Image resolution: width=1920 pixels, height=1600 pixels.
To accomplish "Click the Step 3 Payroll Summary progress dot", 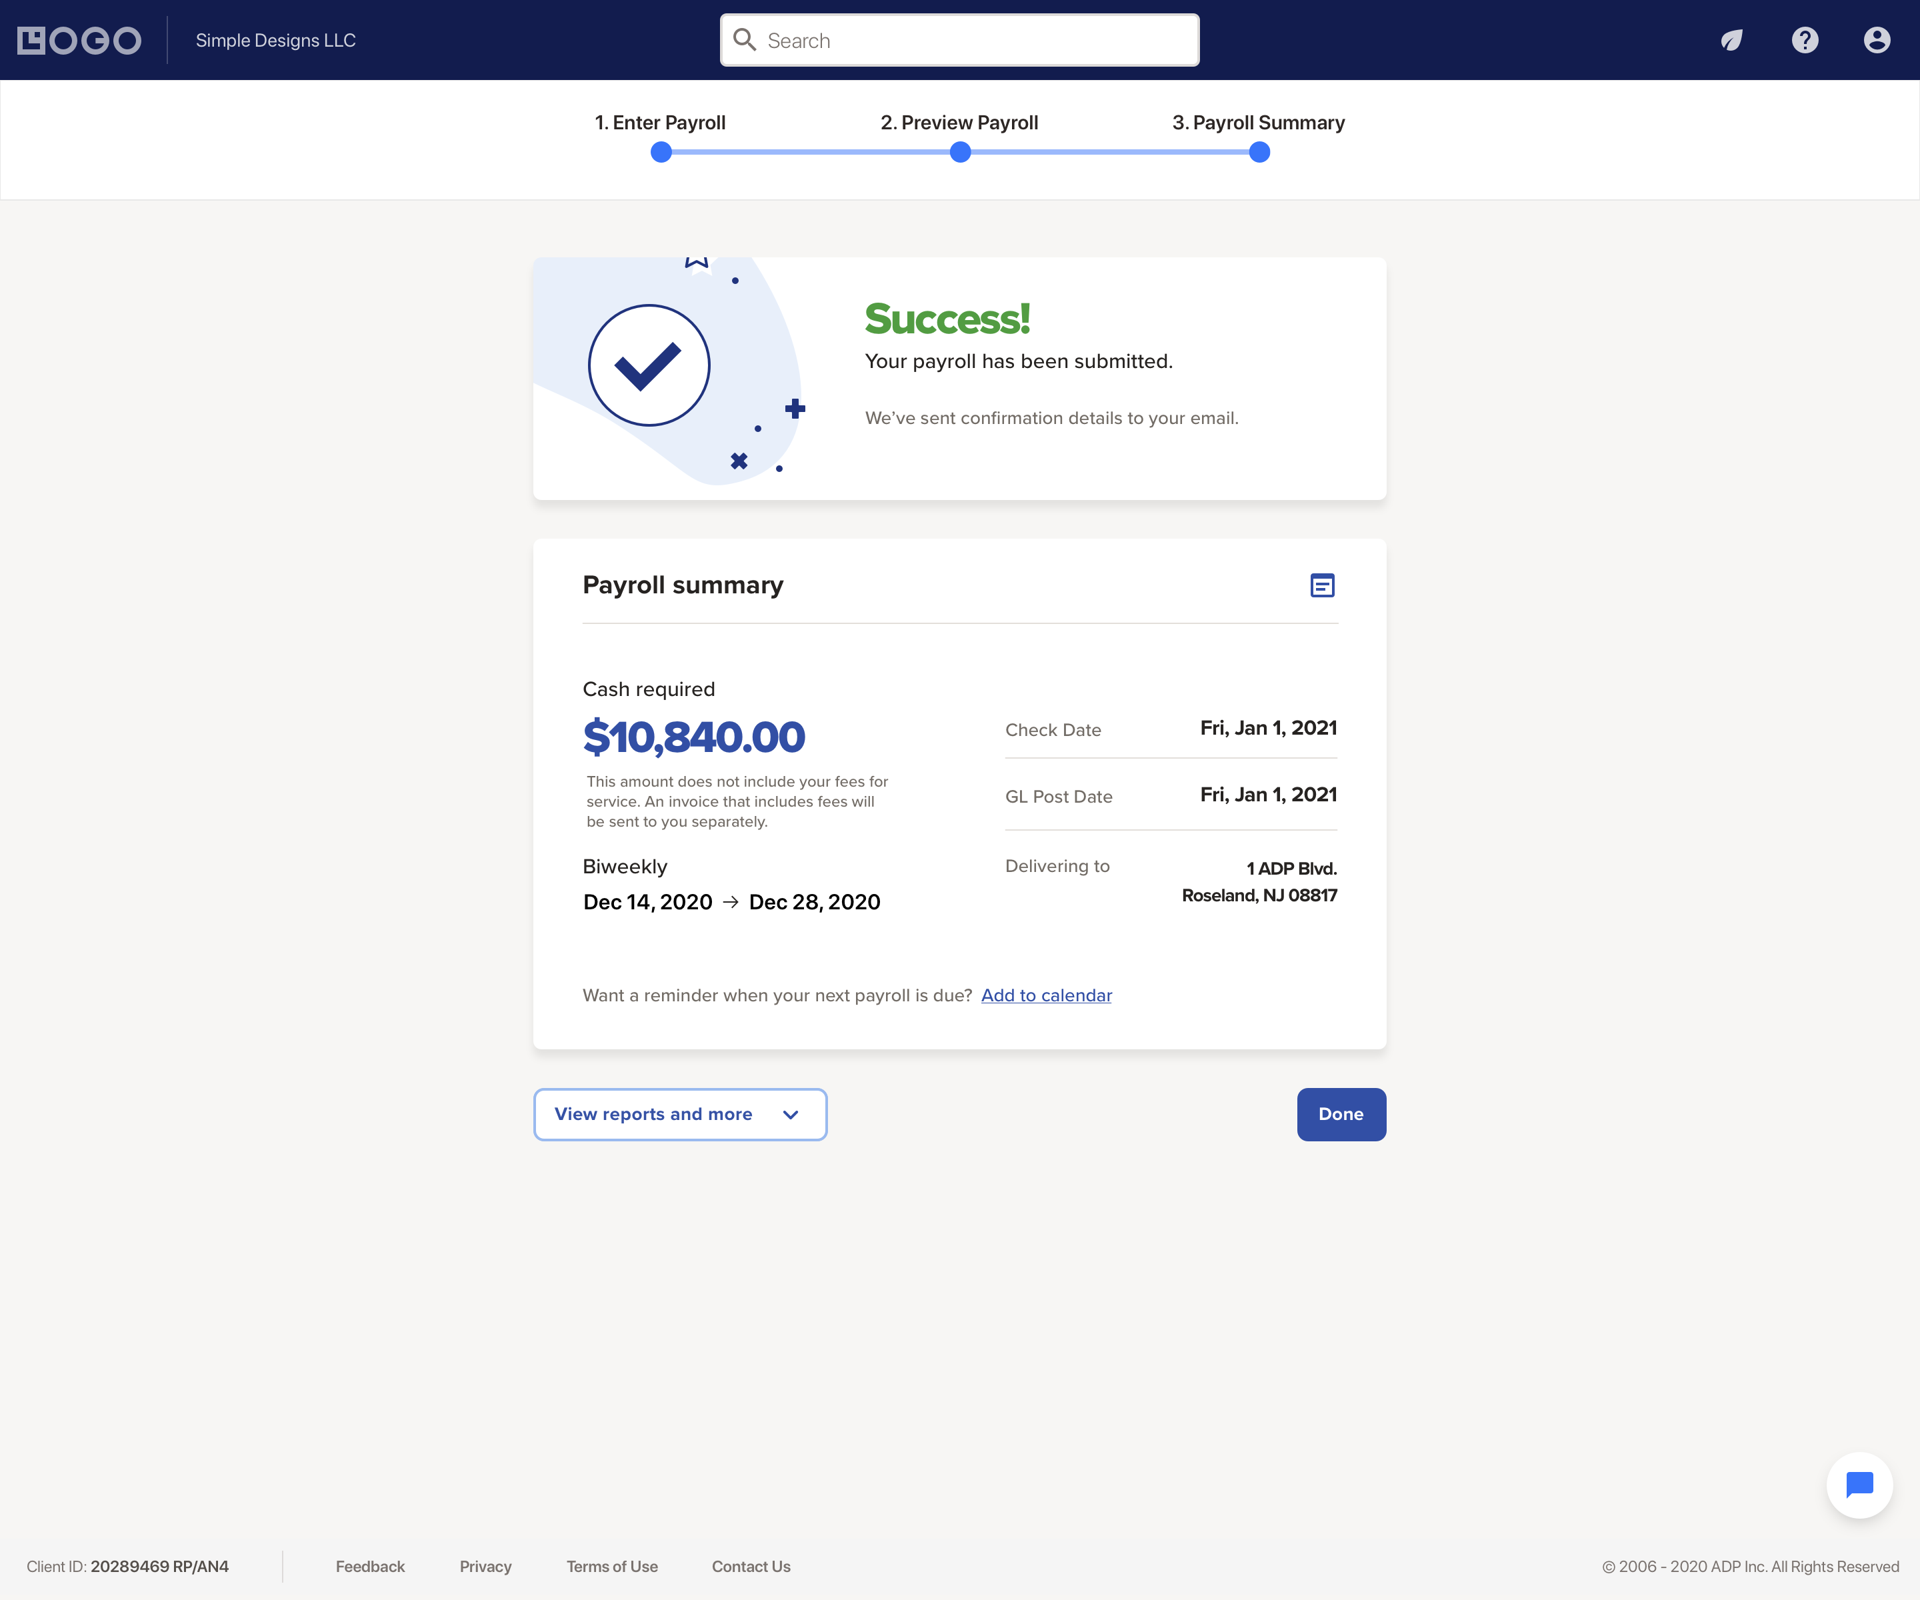I will (x=1258, y=151).
